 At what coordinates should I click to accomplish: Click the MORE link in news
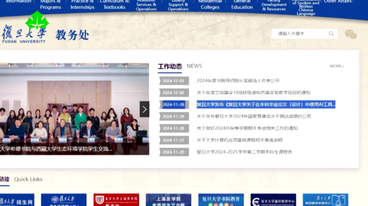pos(337,66)
